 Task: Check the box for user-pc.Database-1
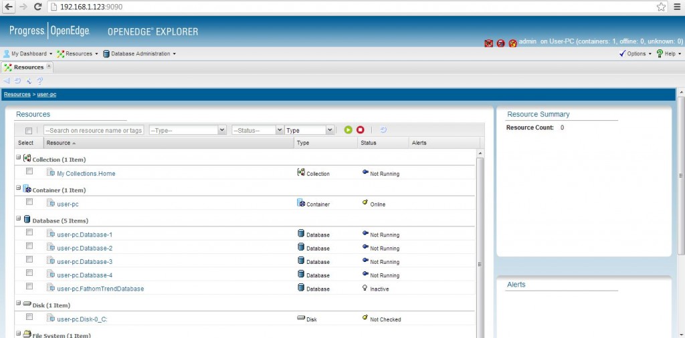point(29,232)
